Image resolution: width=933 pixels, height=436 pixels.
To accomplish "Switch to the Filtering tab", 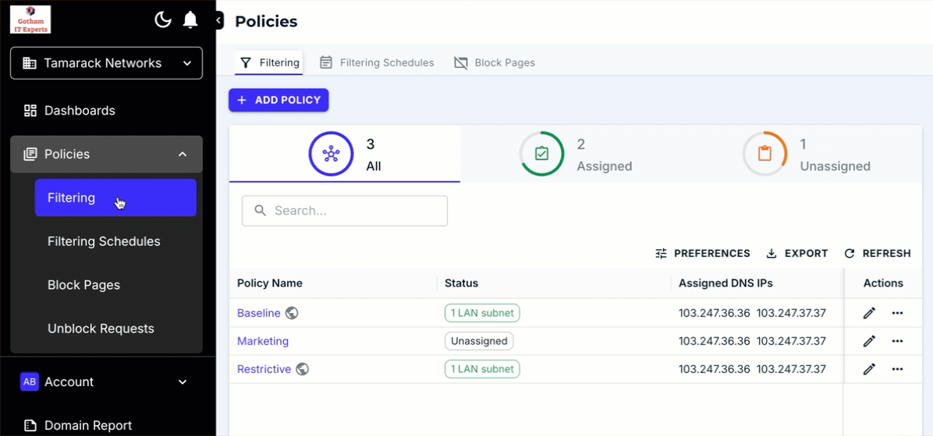I will (x=269, y=62).
